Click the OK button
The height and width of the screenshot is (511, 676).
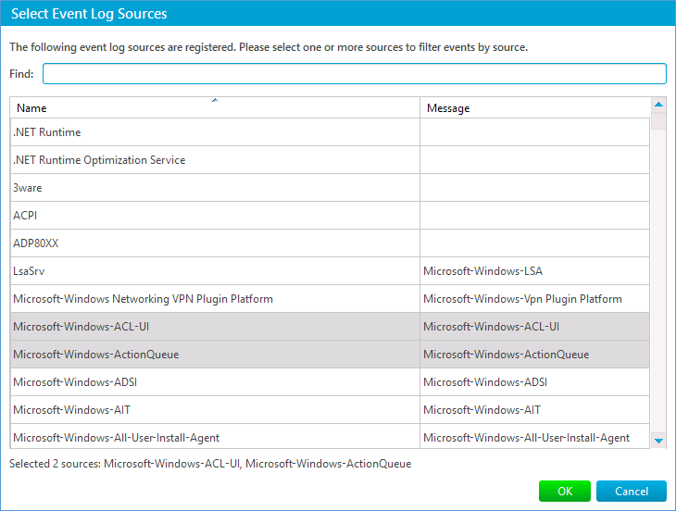[565, 492]
